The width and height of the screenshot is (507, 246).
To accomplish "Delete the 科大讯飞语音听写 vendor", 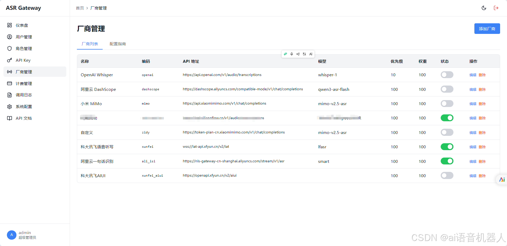I will tap(482, 147).
